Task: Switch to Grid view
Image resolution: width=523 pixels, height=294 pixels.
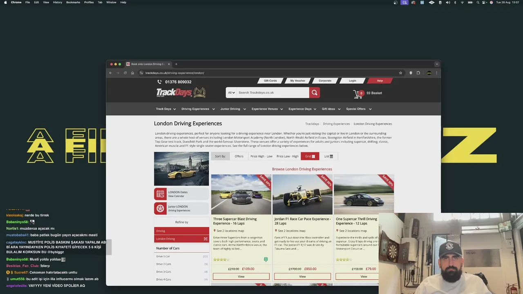Action: click(x=310, y=156)
